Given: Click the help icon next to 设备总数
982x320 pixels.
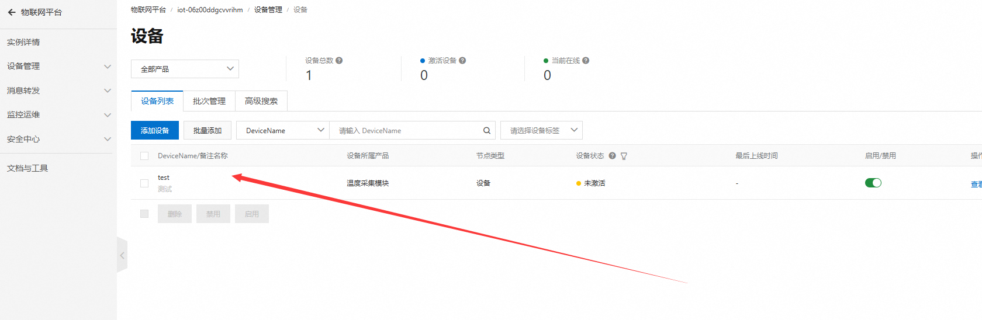Looking at the screenshot, I should [x=339, y=61].
